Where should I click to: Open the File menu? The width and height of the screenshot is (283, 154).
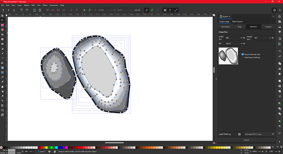click(2, 5)
